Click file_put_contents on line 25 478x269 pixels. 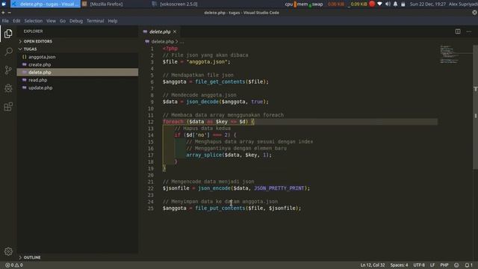coord(220,208)
